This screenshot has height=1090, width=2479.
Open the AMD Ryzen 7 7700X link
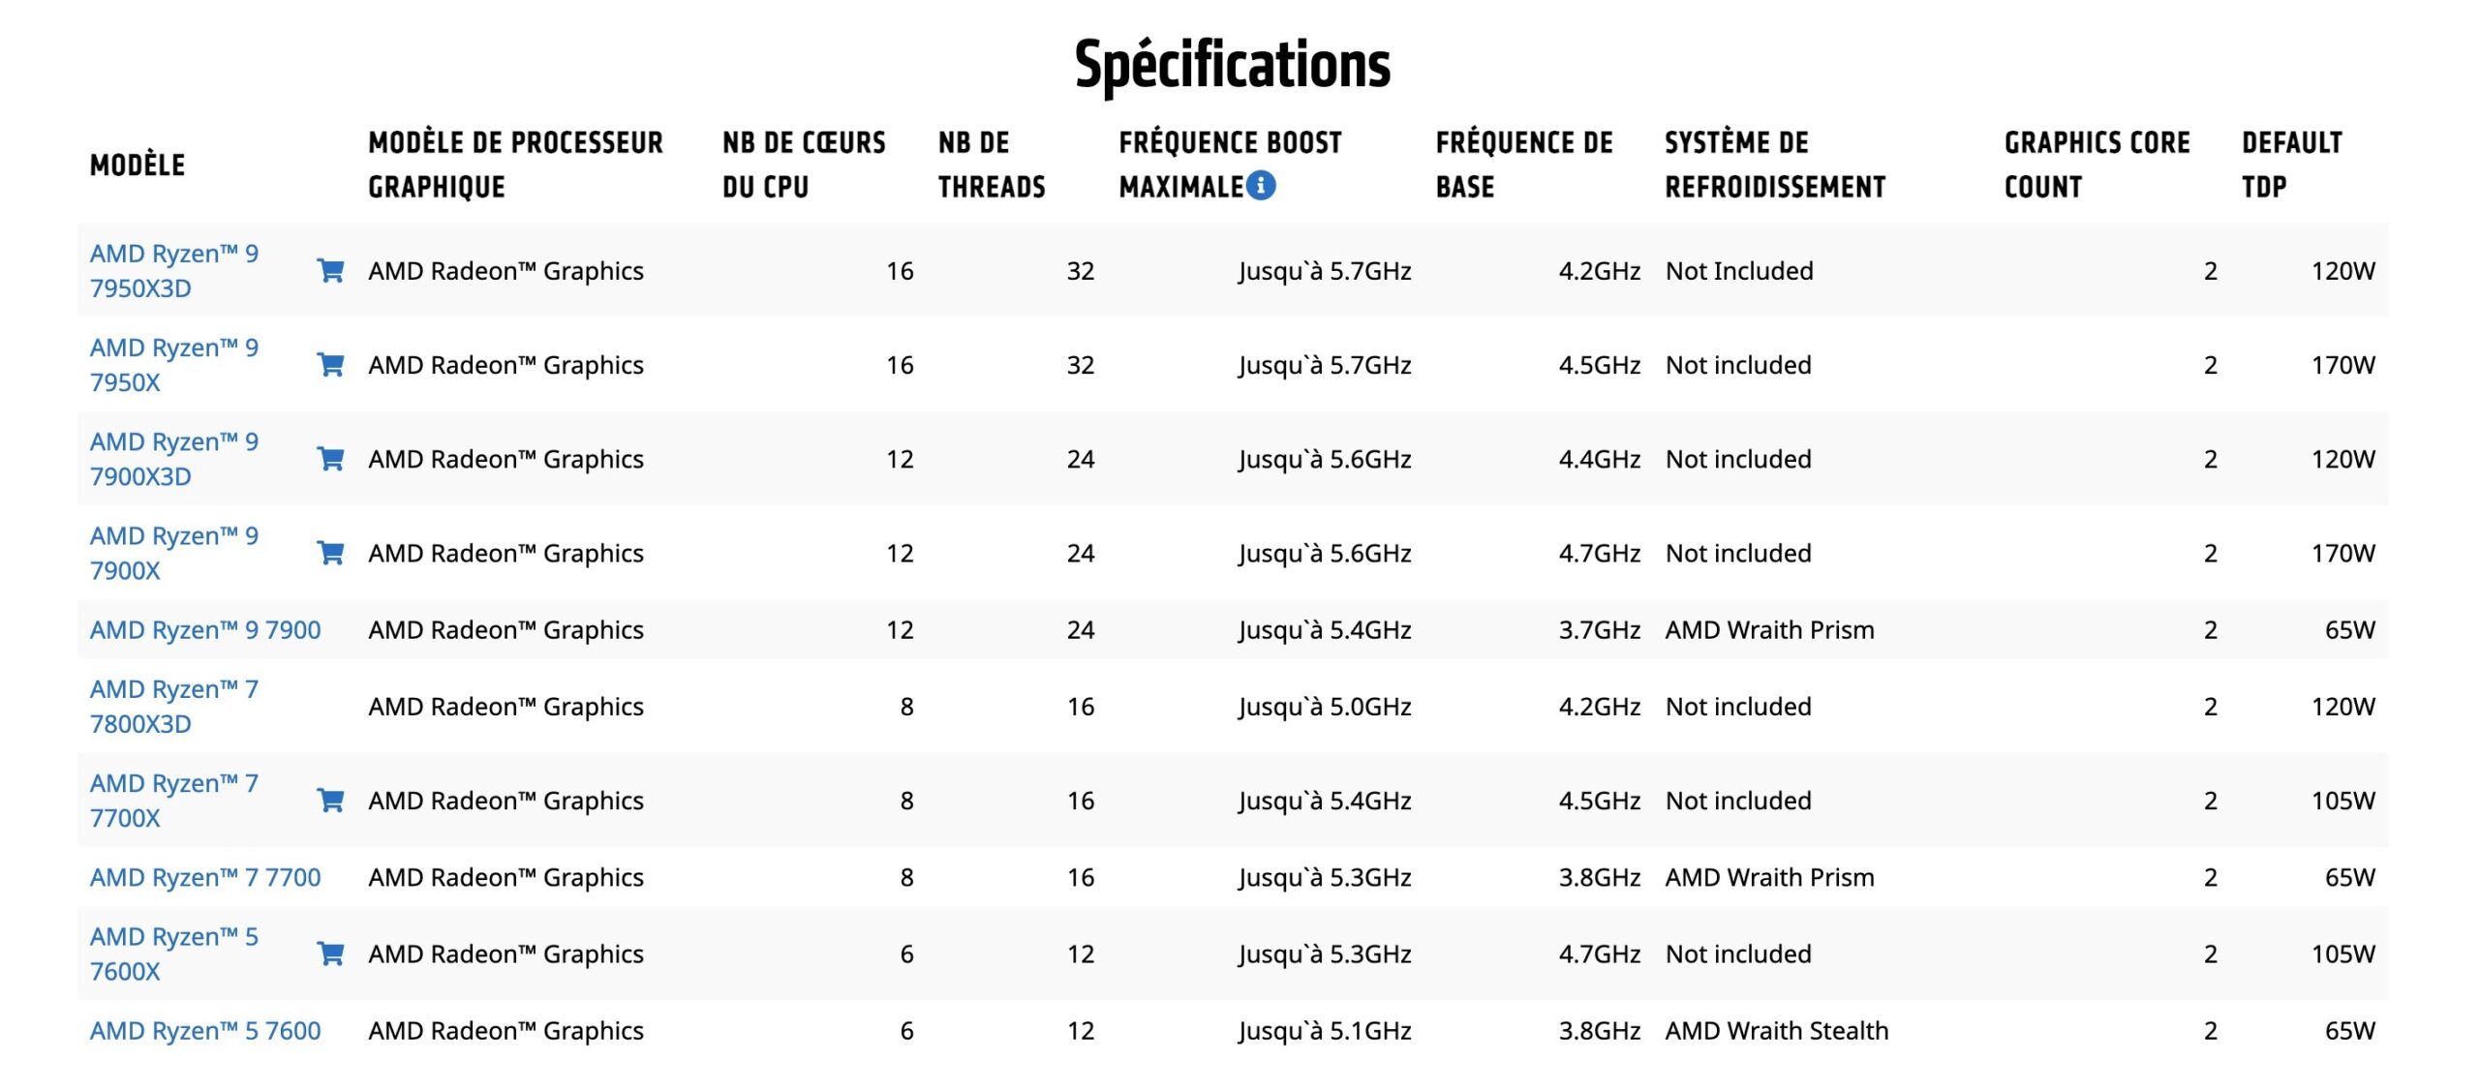(174, 801)
